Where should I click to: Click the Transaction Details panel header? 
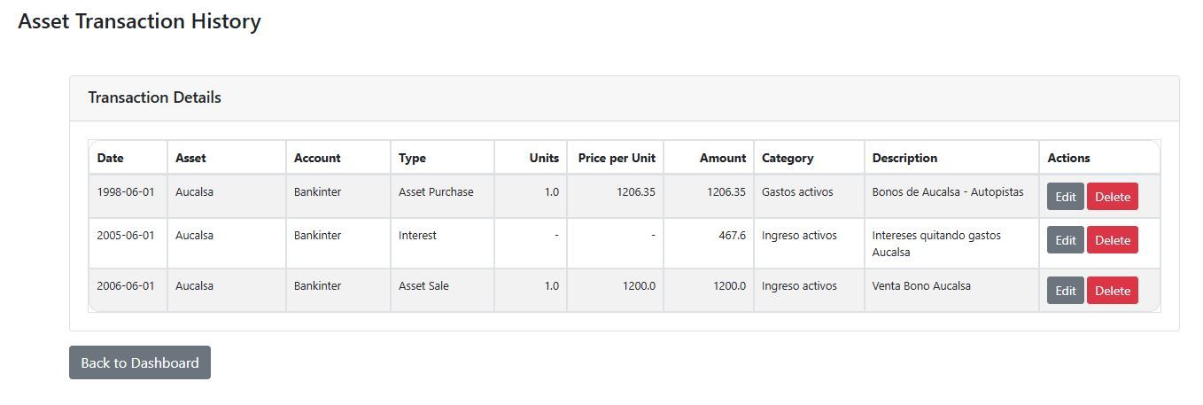click(155, 97)
